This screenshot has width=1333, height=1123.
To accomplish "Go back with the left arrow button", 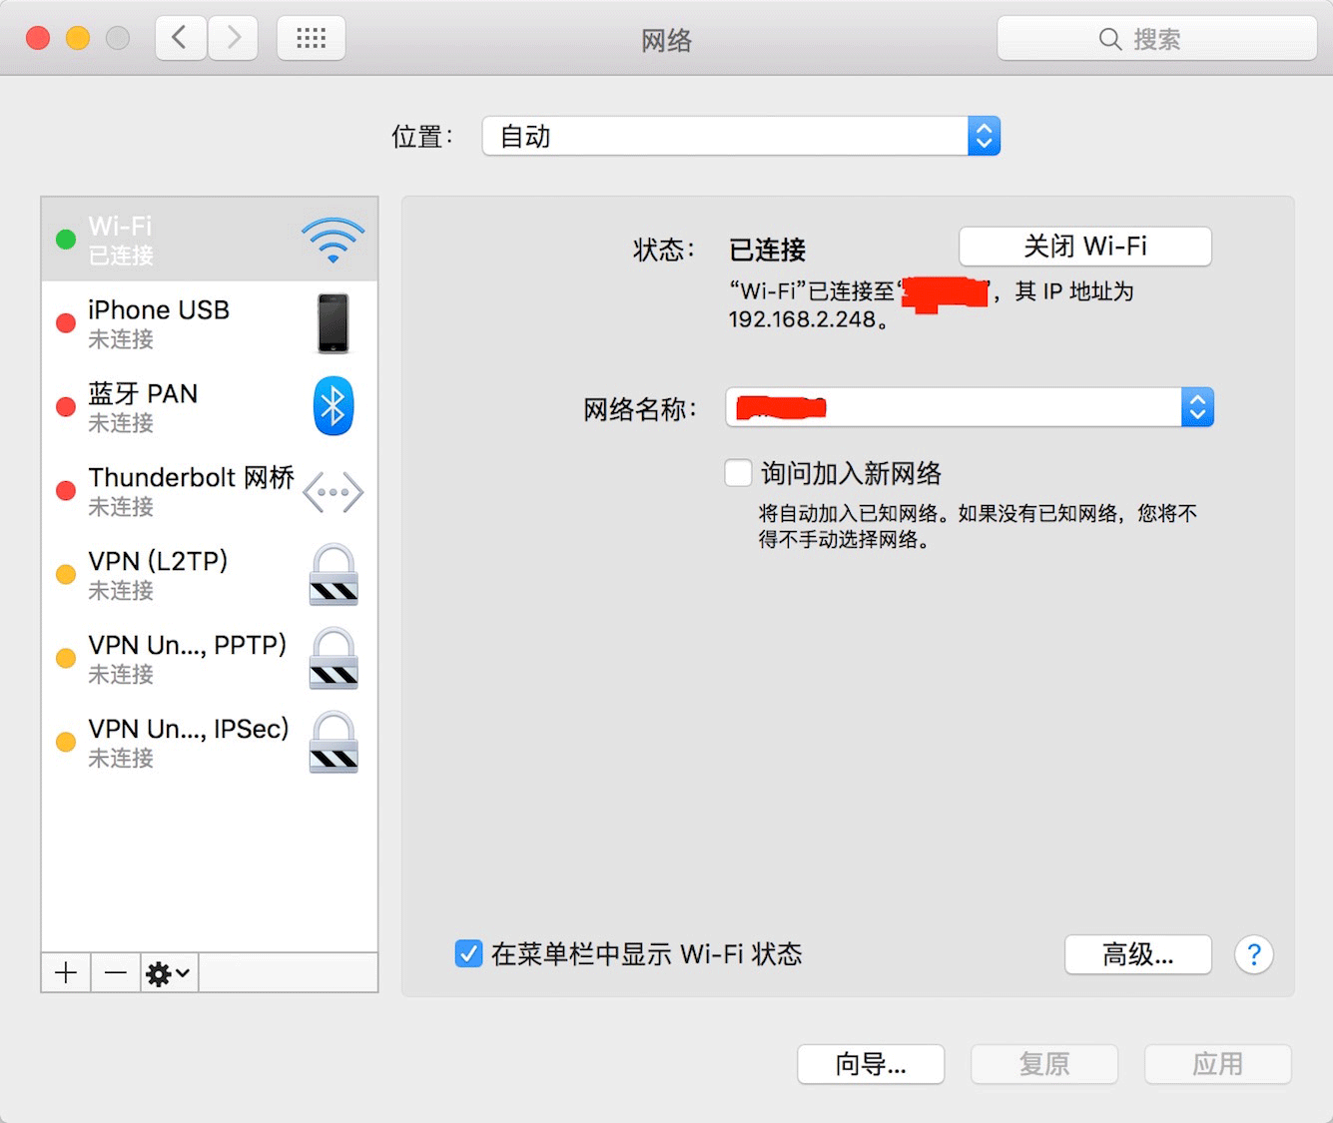I will click(181, 39).
